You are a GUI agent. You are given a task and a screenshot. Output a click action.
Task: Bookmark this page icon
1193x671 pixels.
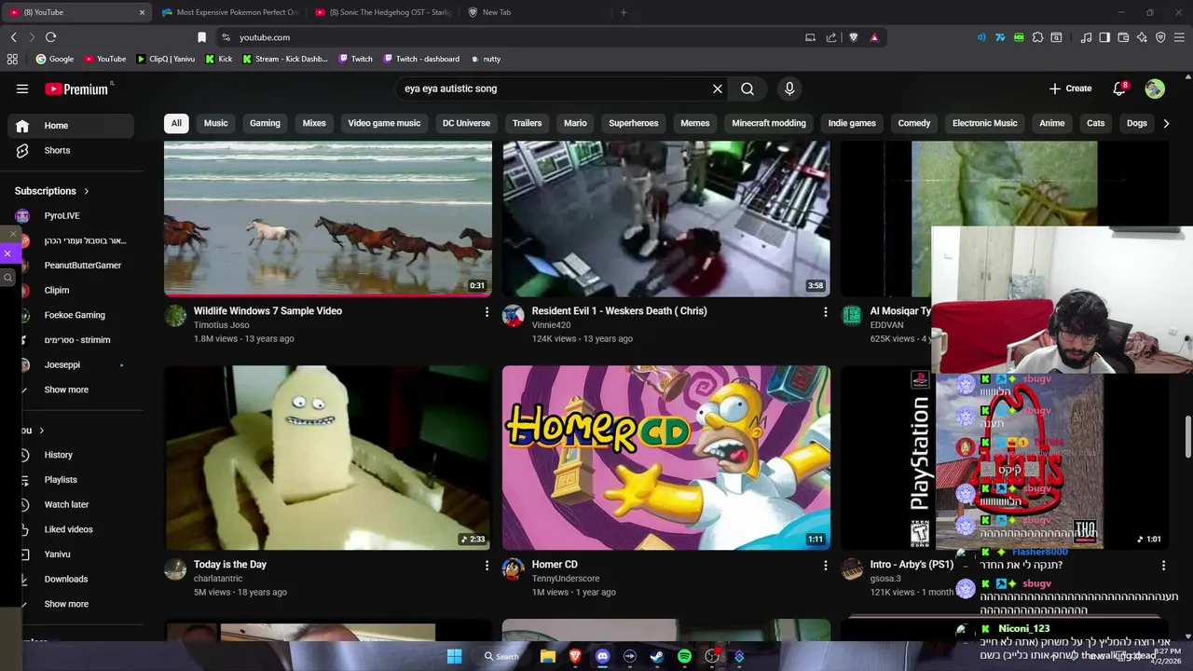click(x=201, y=37)
